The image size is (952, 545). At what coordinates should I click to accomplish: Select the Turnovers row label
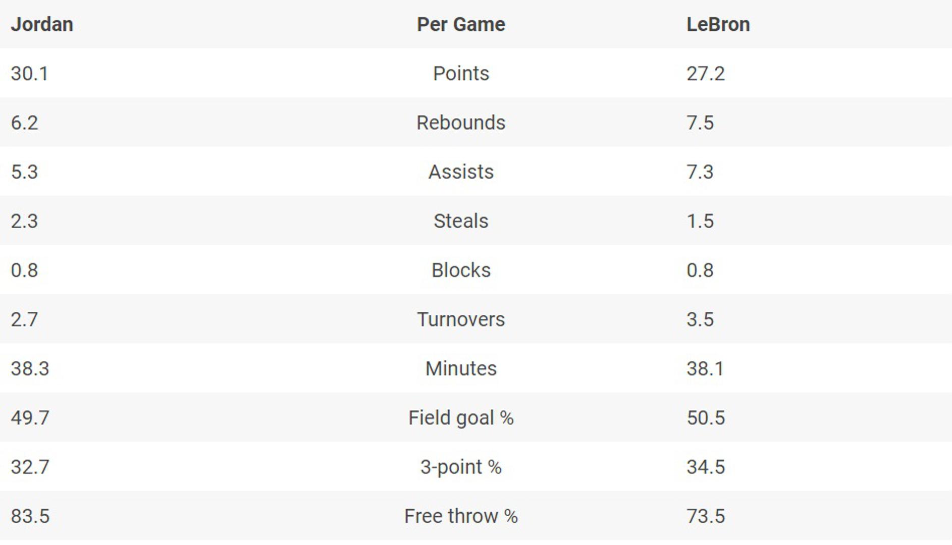point(461,319)
